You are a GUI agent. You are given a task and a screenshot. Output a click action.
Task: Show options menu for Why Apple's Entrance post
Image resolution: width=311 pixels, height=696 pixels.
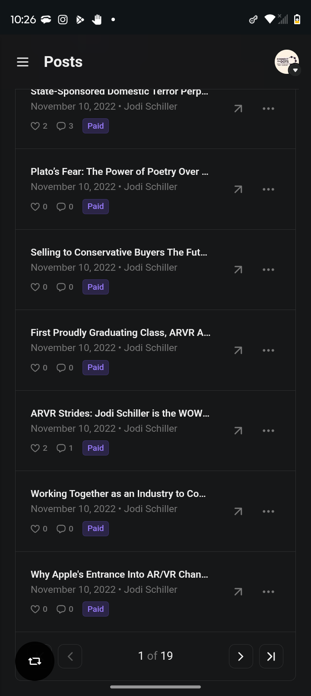pyautogui.click(x=268, y=592)
